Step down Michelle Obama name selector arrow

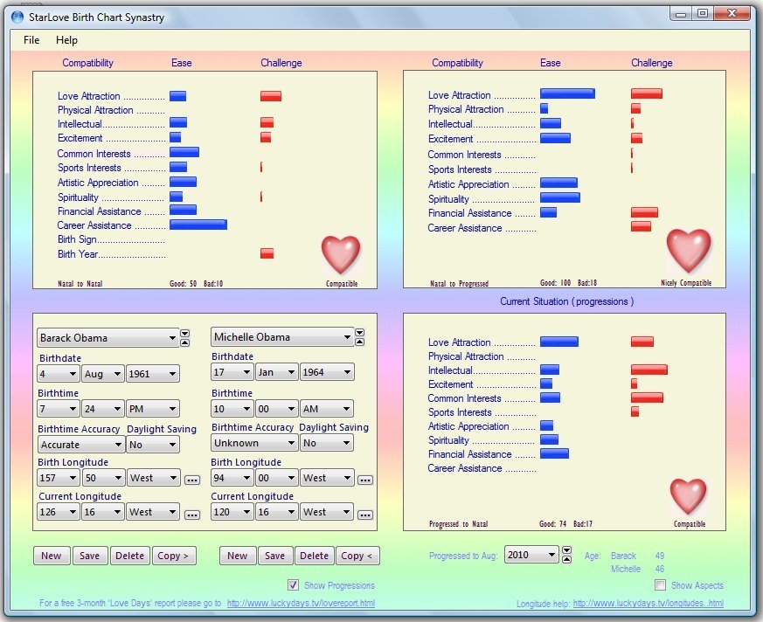click(359, 333)
